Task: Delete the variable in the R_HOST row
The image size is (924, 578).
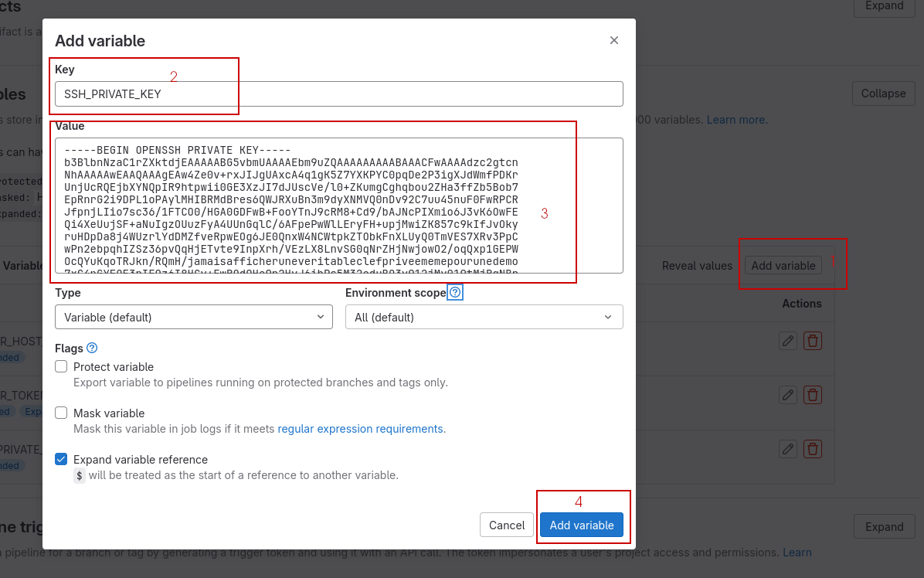Action: click(812, 341)
